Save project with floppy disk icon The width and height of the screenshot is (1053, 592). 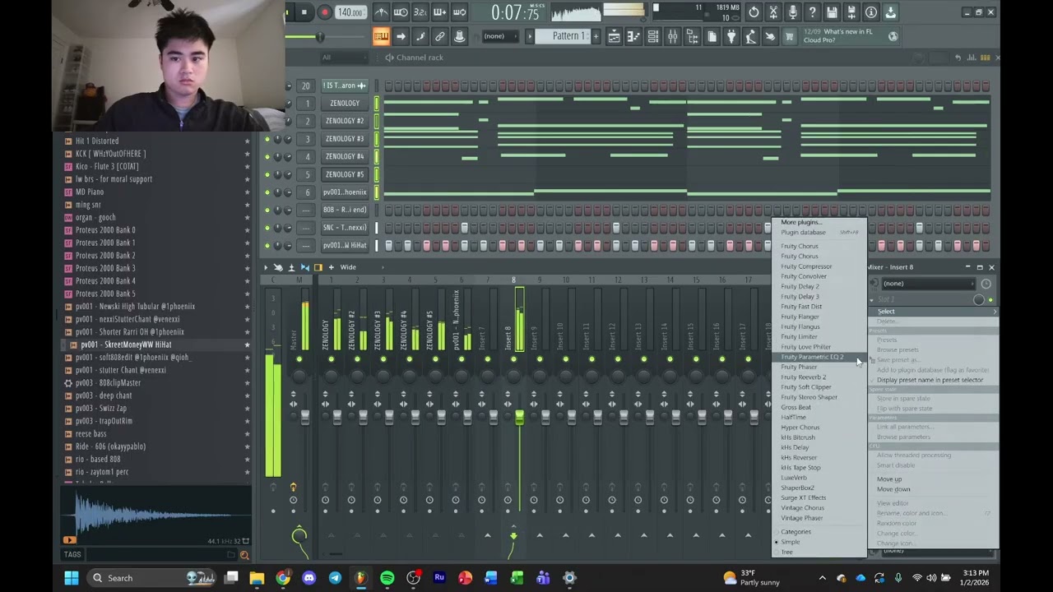tap(832, 12)
